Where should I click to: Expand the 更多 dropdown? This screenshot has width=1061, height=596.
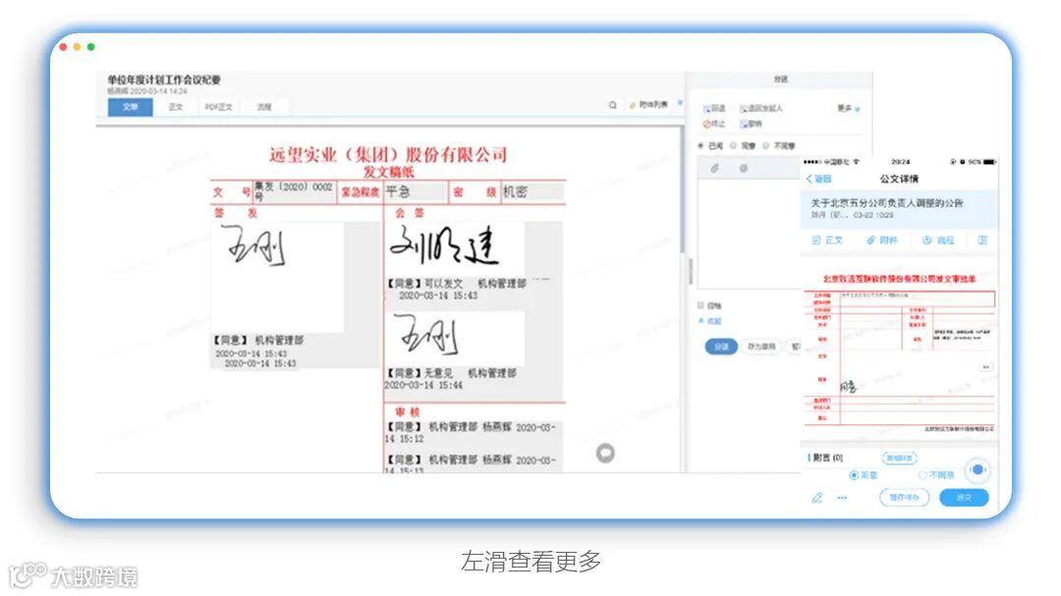849,108
